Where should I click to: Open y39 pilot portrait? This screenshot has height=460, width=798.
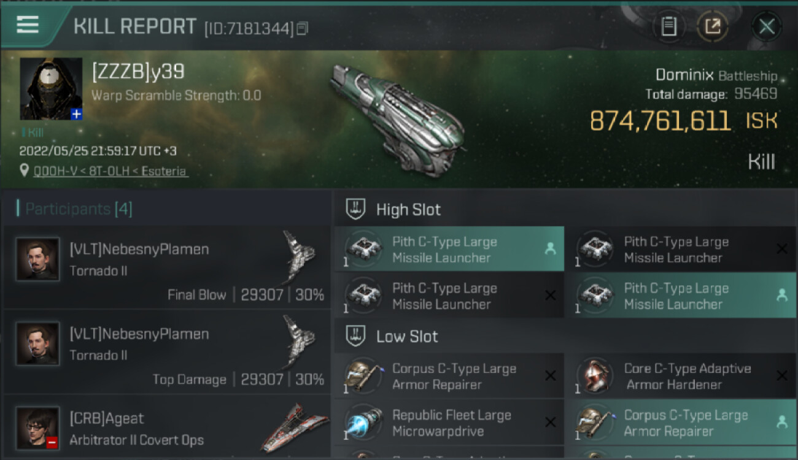[x=51, y=88]
